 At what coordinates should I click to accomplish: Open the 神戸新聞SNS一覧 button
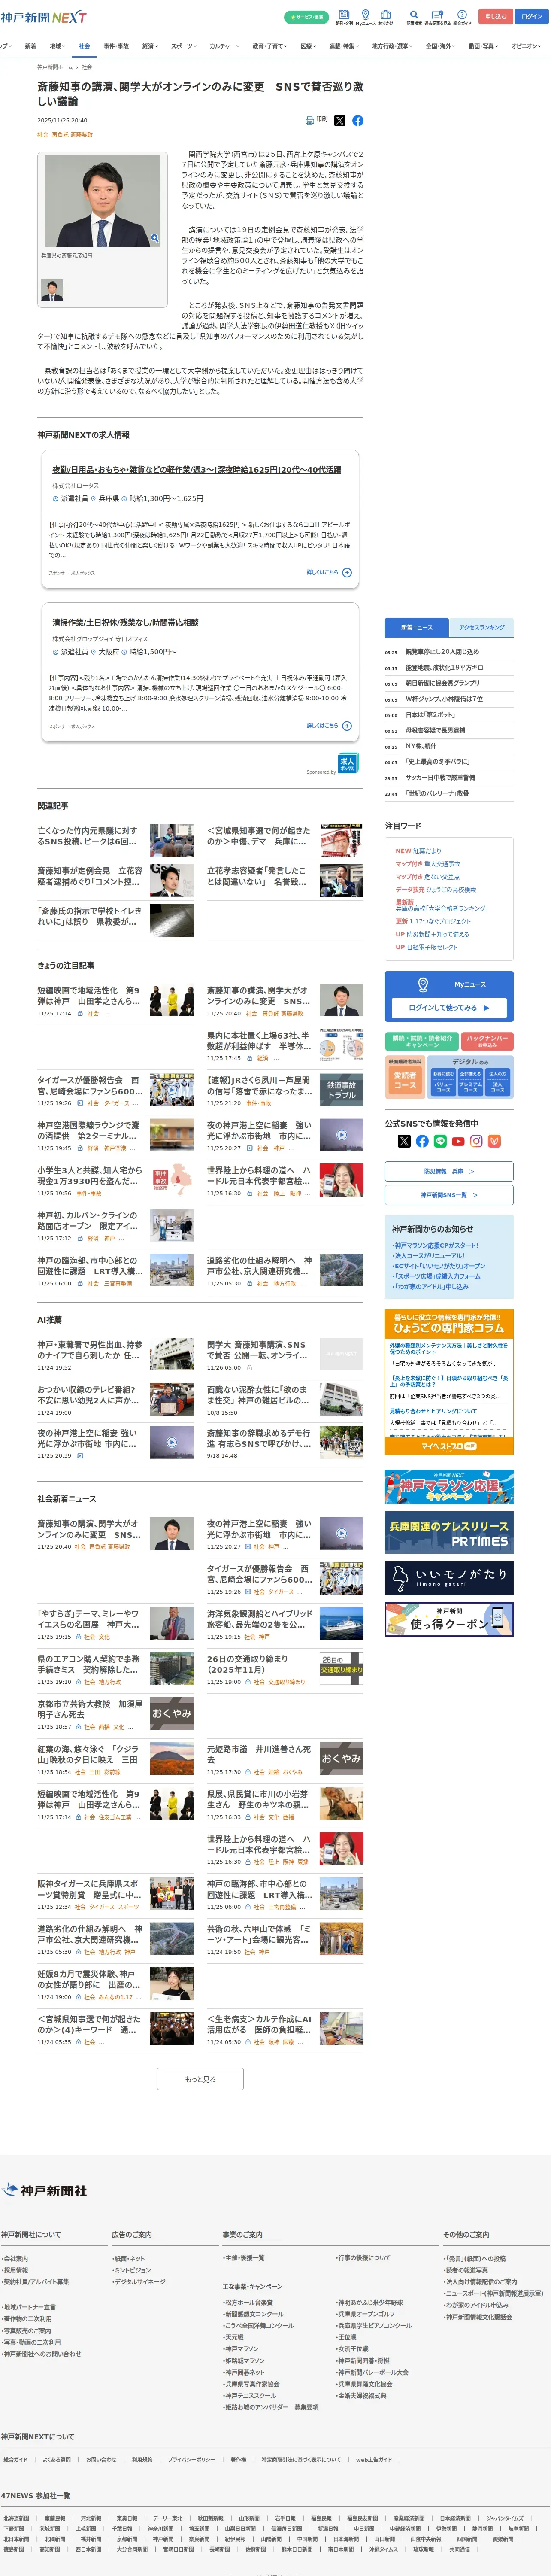pyautogui.click(x=449, y=1195)
